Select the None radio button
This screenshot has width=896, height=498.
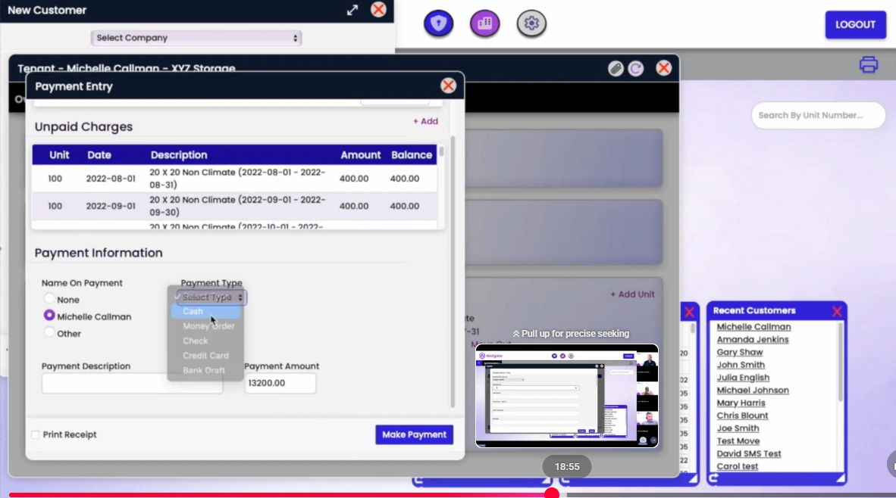click(49, 298)
